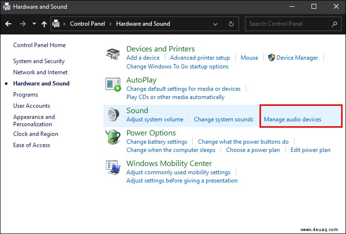Viewport: 346px width, 234px height.
Task: Open Power Options heading
Action: (x=151, y=133)
